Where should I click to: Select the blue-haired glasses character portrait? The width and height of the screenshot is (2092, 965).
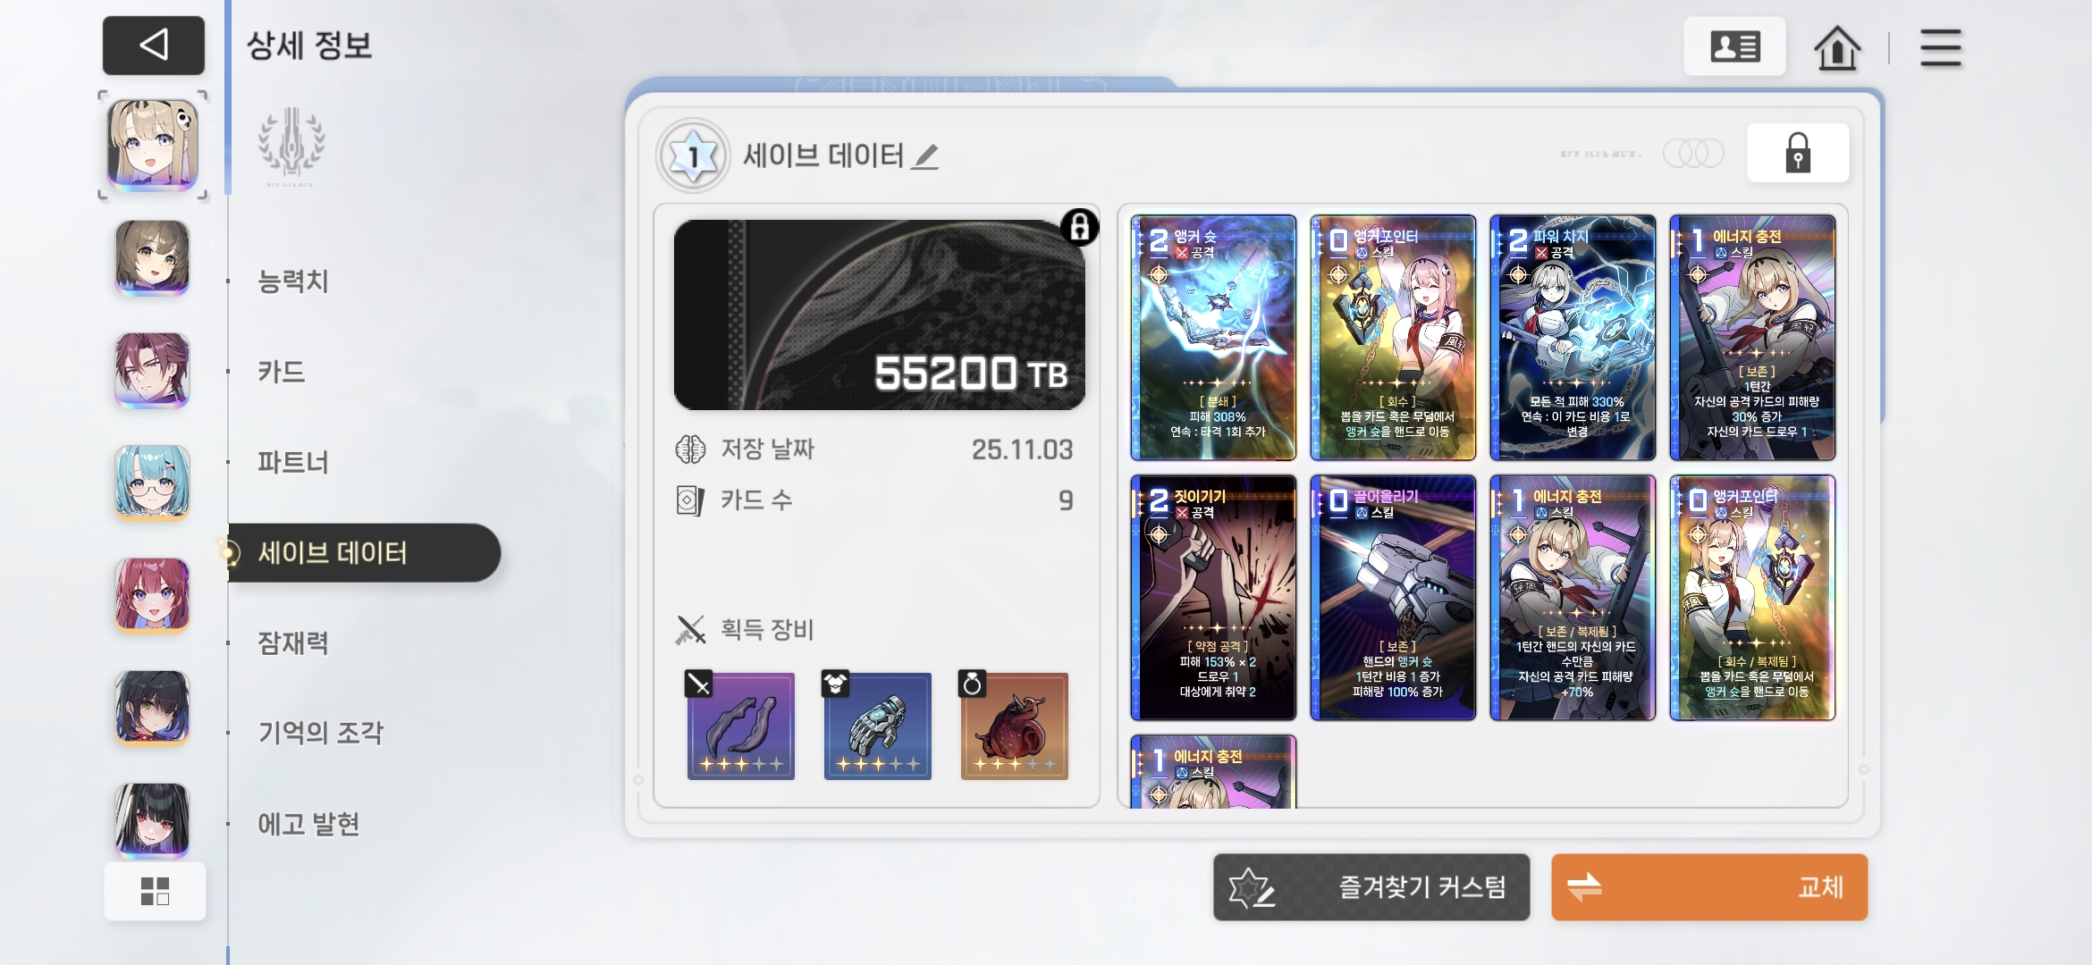tap(152, 482)
